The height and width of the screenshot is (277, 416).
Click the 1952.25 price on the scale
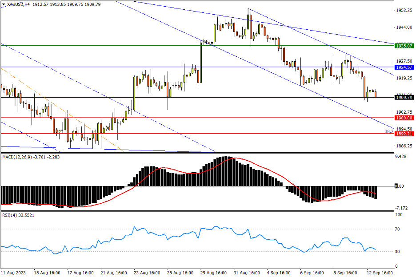(404, 10)
